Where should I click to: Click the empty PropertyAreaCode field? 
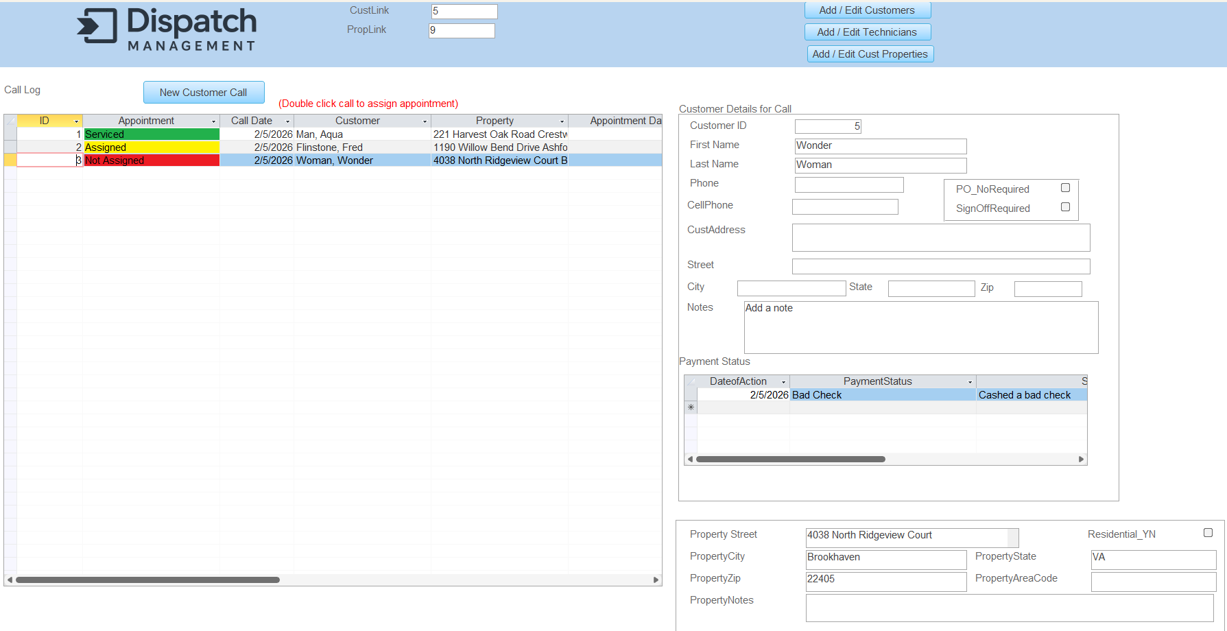pos(1154,581)
